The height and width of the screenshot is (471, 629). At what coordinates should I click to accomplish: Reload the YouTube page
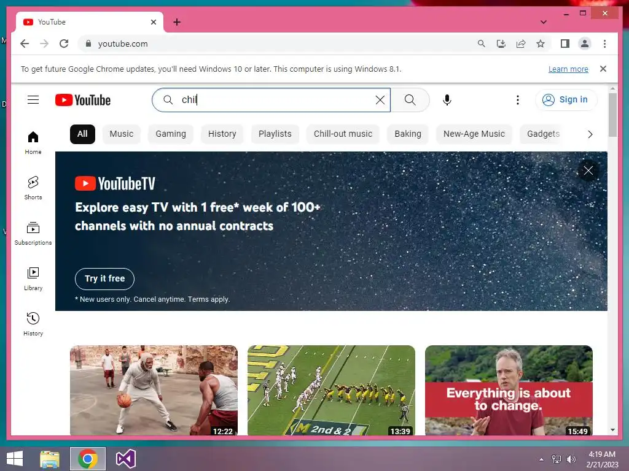pyautogui.click(x=64, y=44)
